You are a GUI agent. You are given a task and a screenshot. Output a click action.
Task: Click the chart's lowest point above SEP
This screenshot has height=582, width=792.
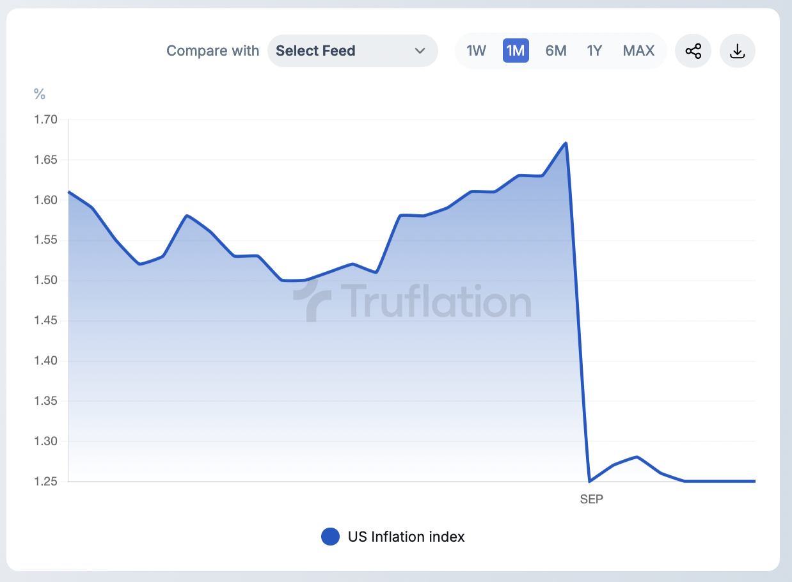point(589,480)
